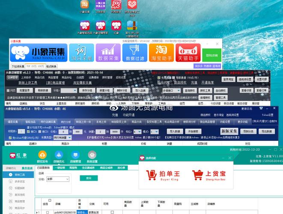Image resolution: width=283 pixels, height=214 pixels.
Task: Click 导出数据 button in 大象智能选品
Action: (267, 131)
